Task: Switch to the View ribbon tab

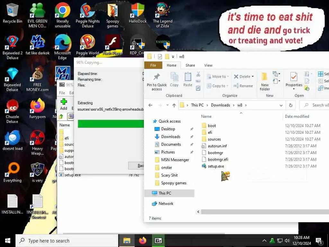Action: 208,65
